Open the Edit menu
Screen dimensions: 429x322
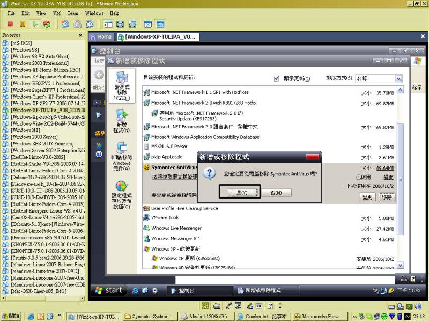26,13
